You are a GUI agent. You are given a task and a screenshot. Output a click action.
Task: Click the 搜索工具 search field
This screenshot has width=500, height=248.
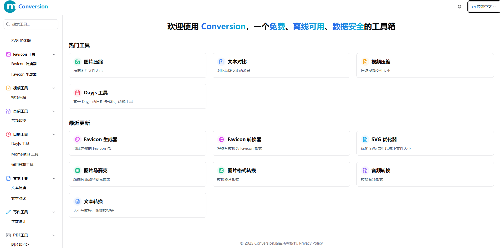(x=31, y=24)
